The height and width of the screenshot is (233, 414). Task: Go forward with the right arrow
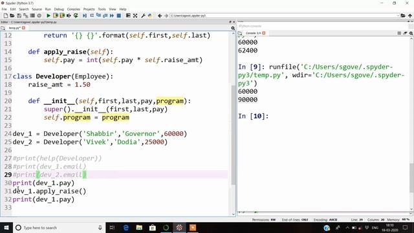point(166,16)
